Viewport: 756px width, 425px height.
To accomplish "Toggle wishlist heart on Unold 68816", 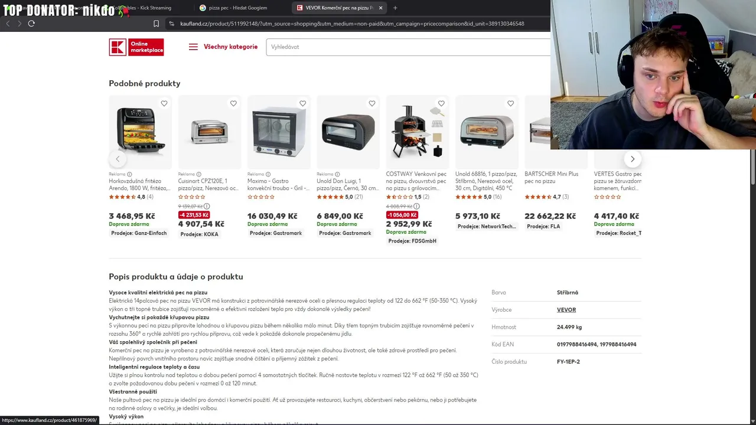I will (x=510, y=103).
